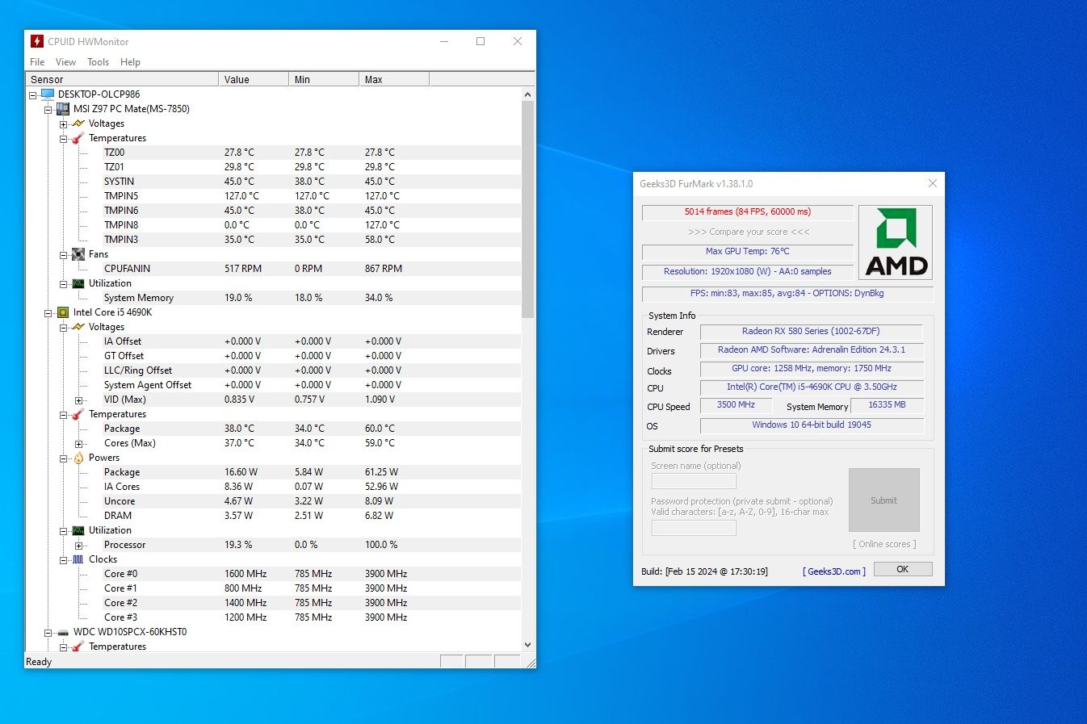Click the CPU Voltages lightning icon

coord(78,327)
